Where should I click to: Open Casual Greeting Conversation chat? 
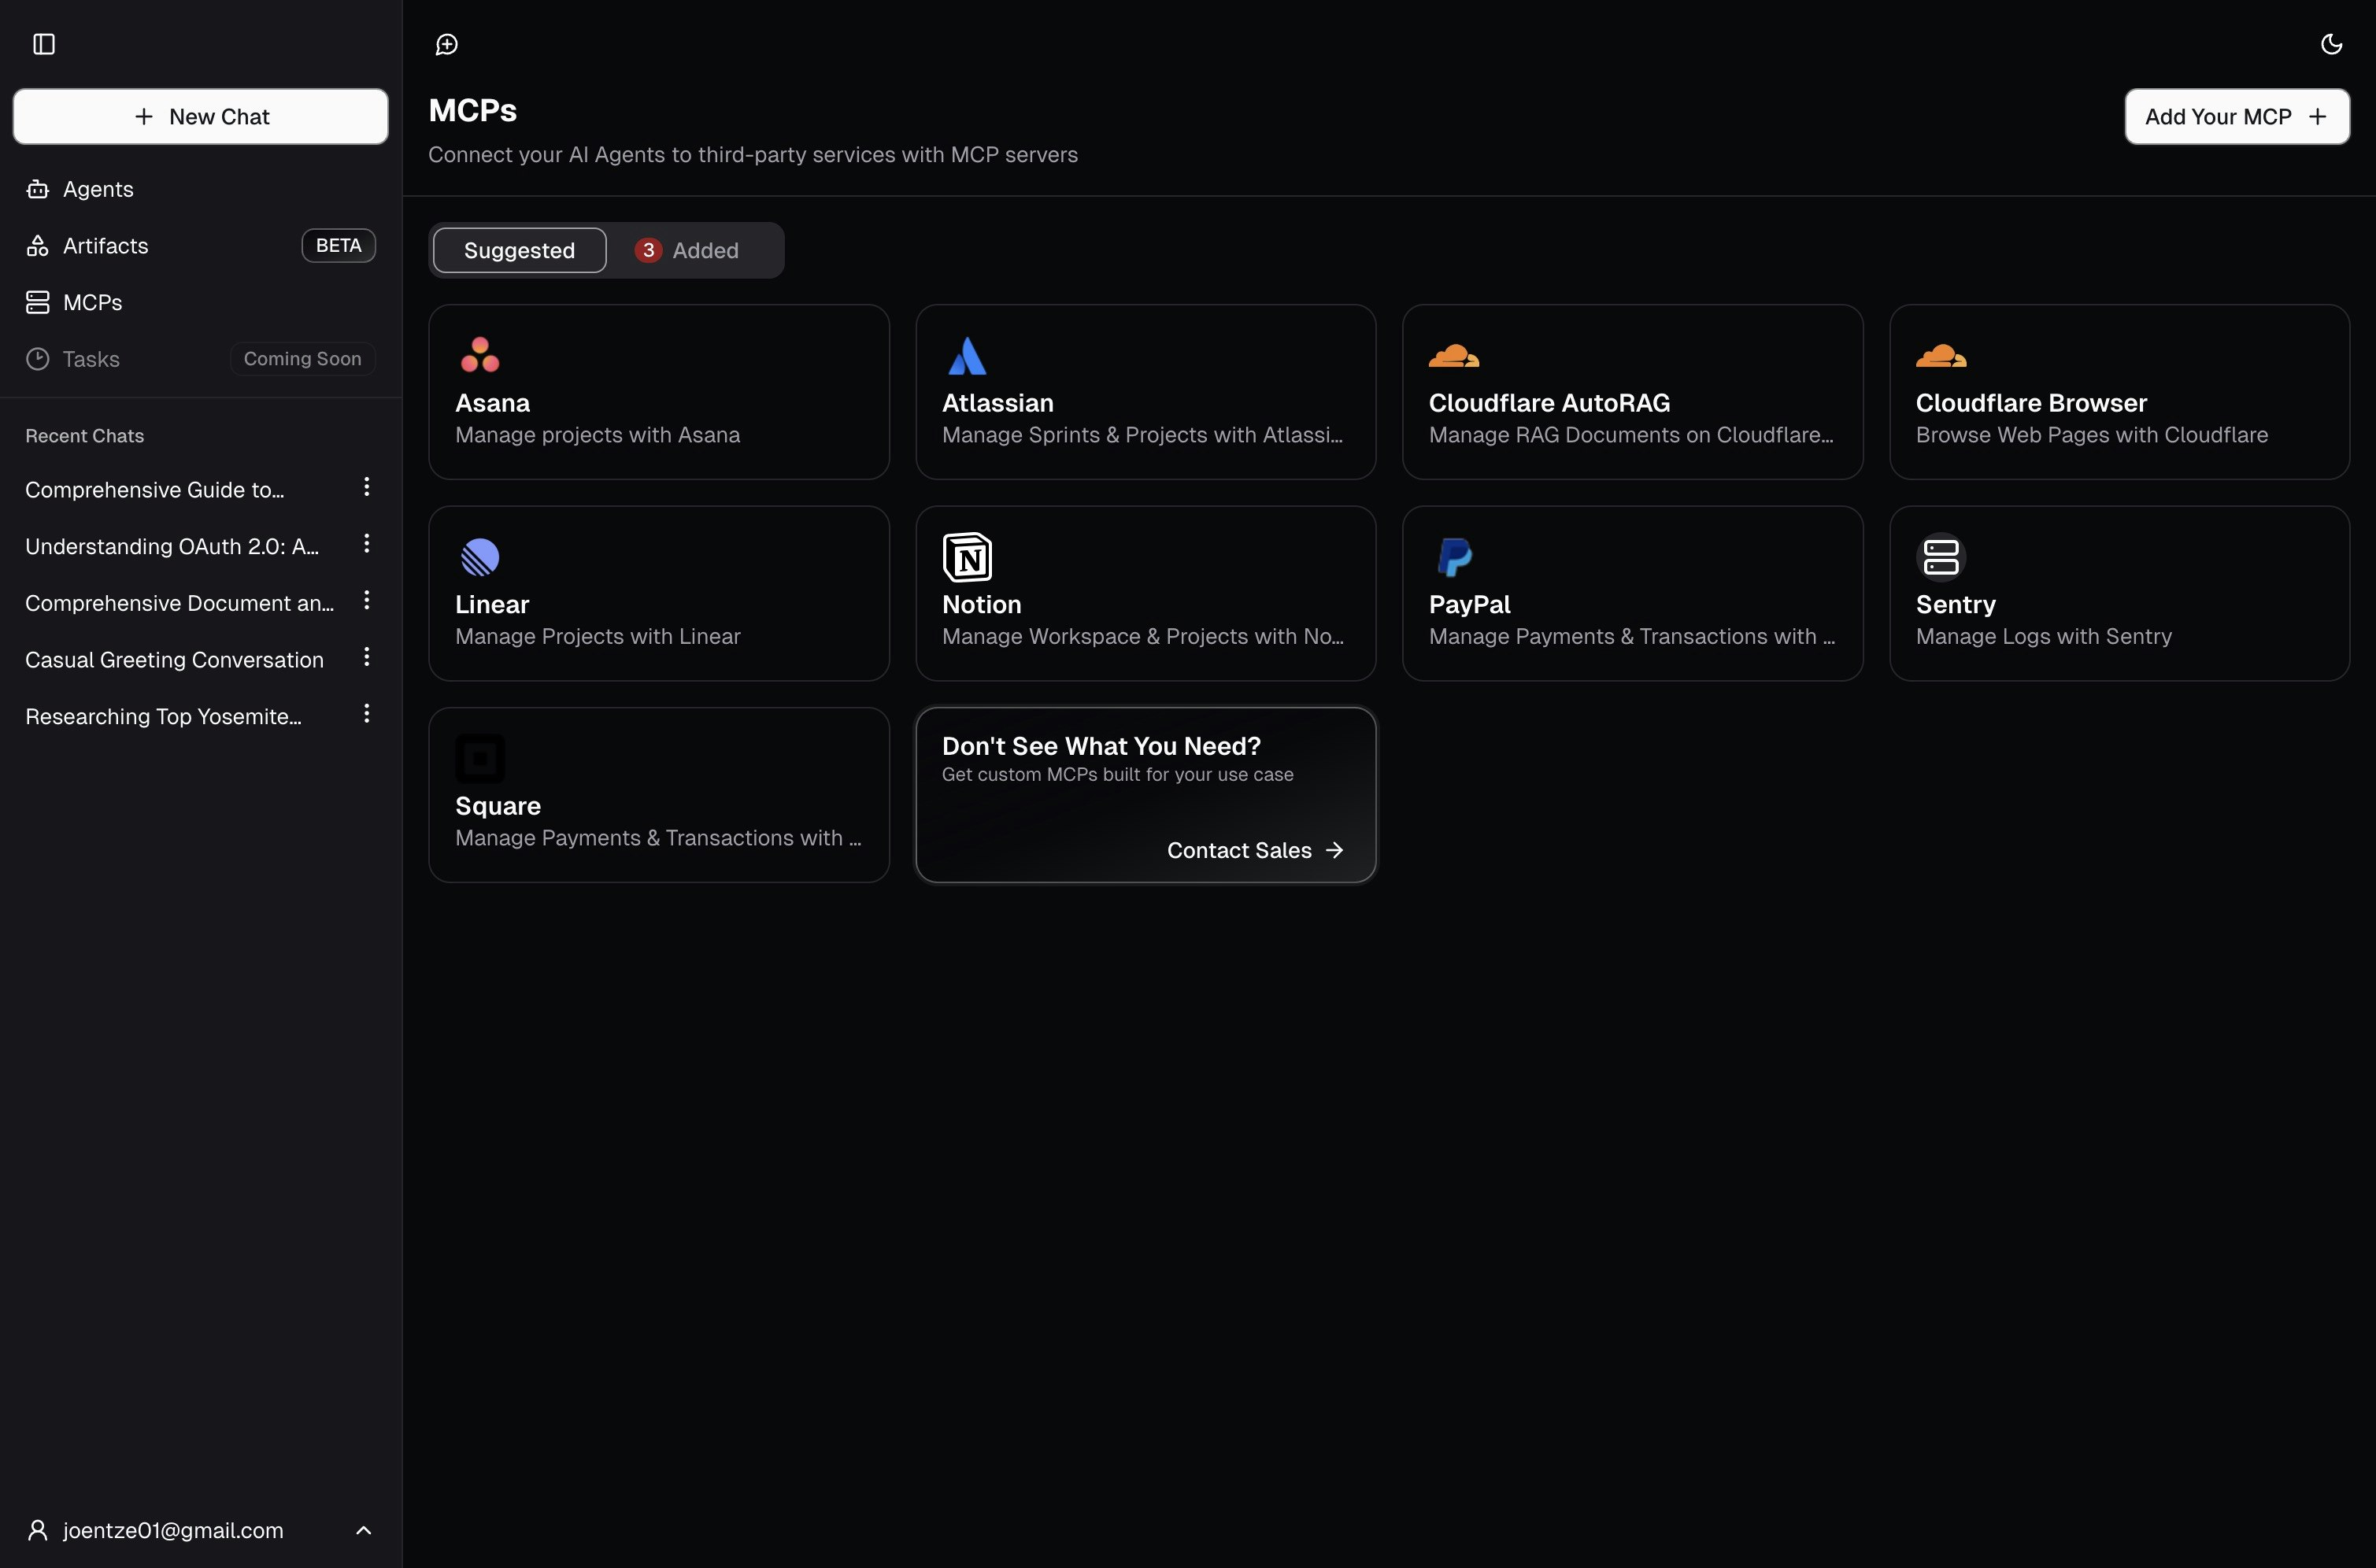[x=174, y=660]
